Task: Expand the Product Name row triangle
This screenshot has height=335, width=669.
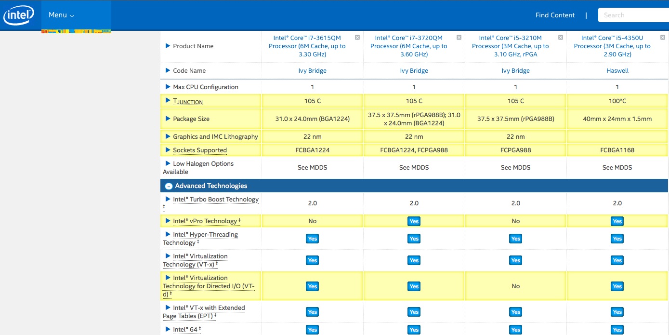Action: click(x=168, y=46)
